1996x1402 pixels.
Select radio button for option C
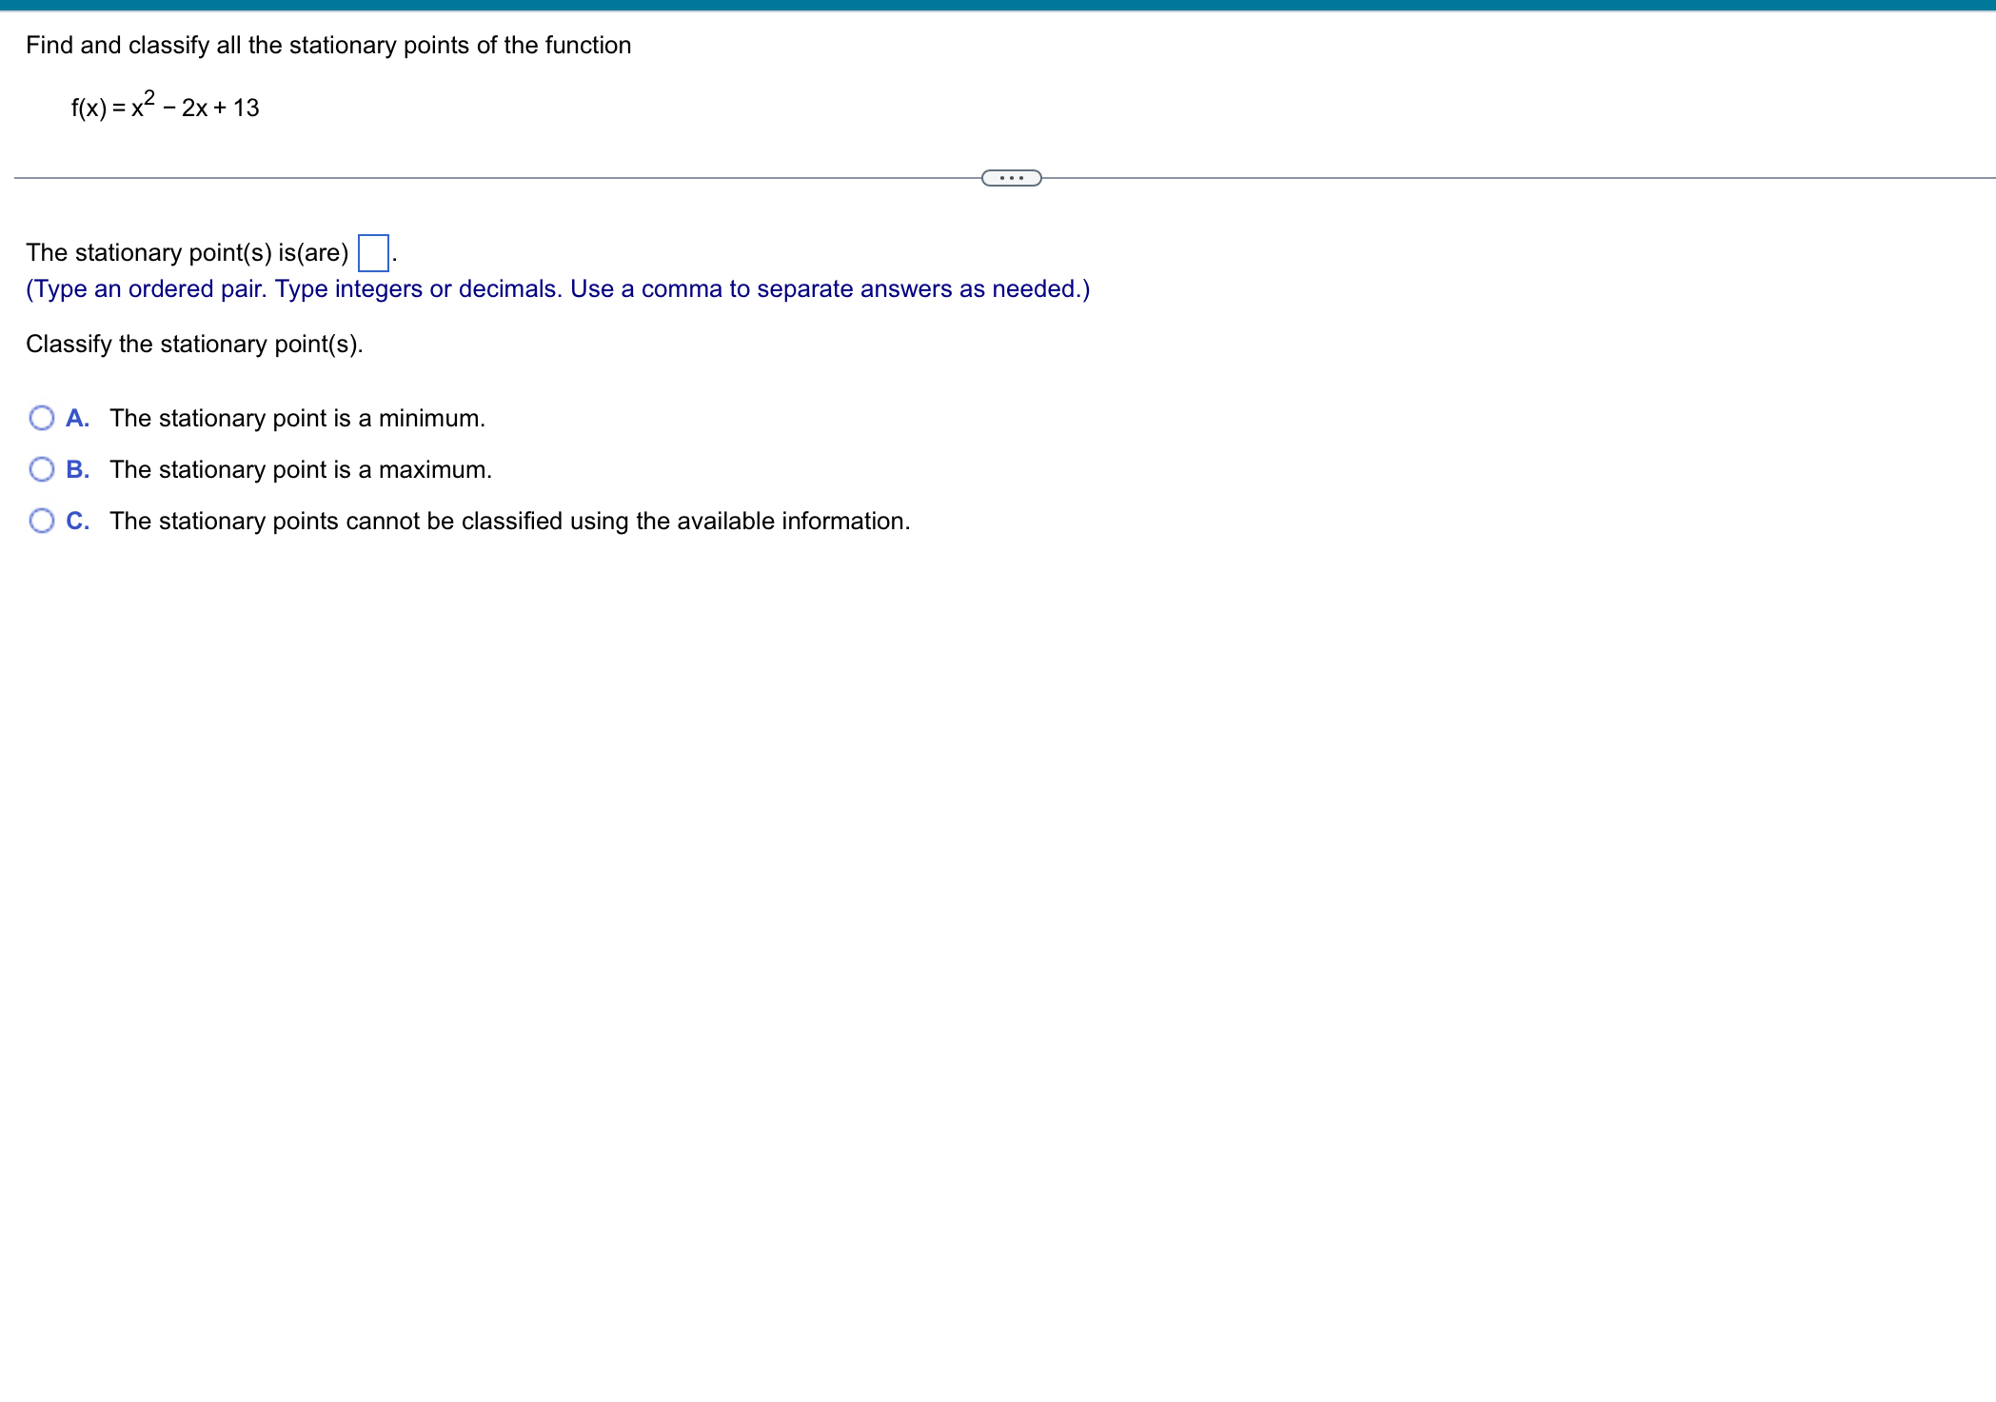coord(42,521)
